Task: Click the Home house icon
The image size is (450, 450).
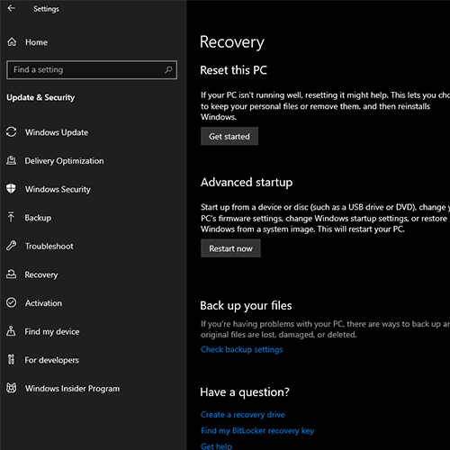Action: [12, 42]
